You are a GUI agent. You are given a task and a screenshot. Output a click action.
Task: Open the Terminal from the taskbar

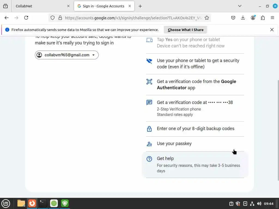(43, 203)
